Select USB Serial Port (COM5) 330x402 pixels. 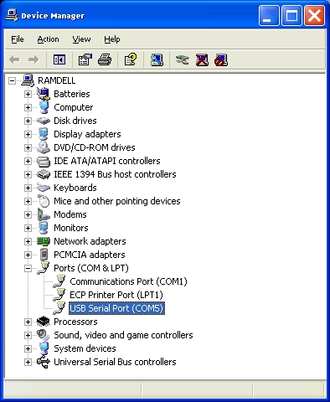(116, 308)
